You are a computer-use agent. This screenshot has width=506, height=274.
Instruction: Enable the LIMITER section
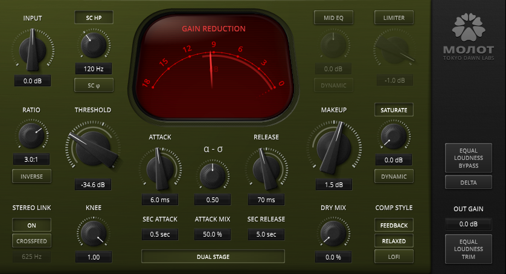coord(394,18)
